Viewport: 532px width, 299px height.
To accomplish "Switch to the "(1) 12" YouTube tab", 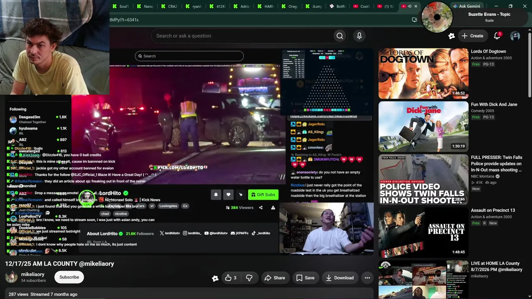I will coord(386,6).
